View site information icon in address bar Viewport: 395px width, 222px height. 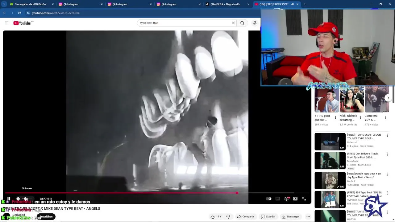pyautogui.click(x=28, y=13)
